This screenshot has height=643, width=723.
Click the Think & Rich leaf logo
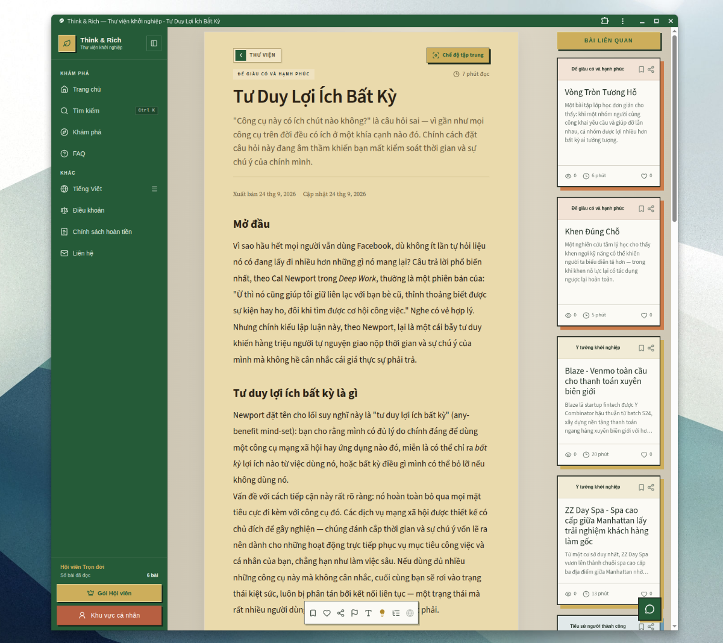[x=67, y=43]
